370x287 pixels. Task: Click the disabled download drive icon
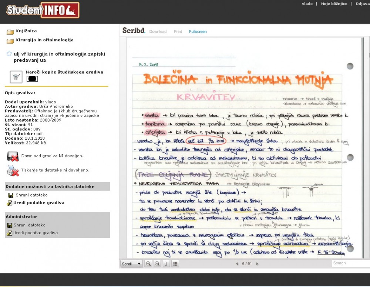coord(13,156)
